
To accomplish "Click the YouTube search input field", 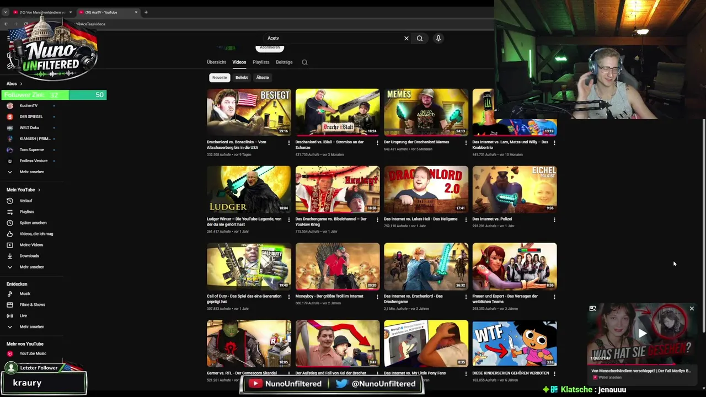I will click(334, 39).
